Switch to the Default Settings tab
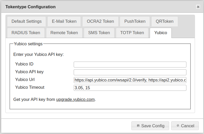204x134 pixels. (x=26, y=21)
